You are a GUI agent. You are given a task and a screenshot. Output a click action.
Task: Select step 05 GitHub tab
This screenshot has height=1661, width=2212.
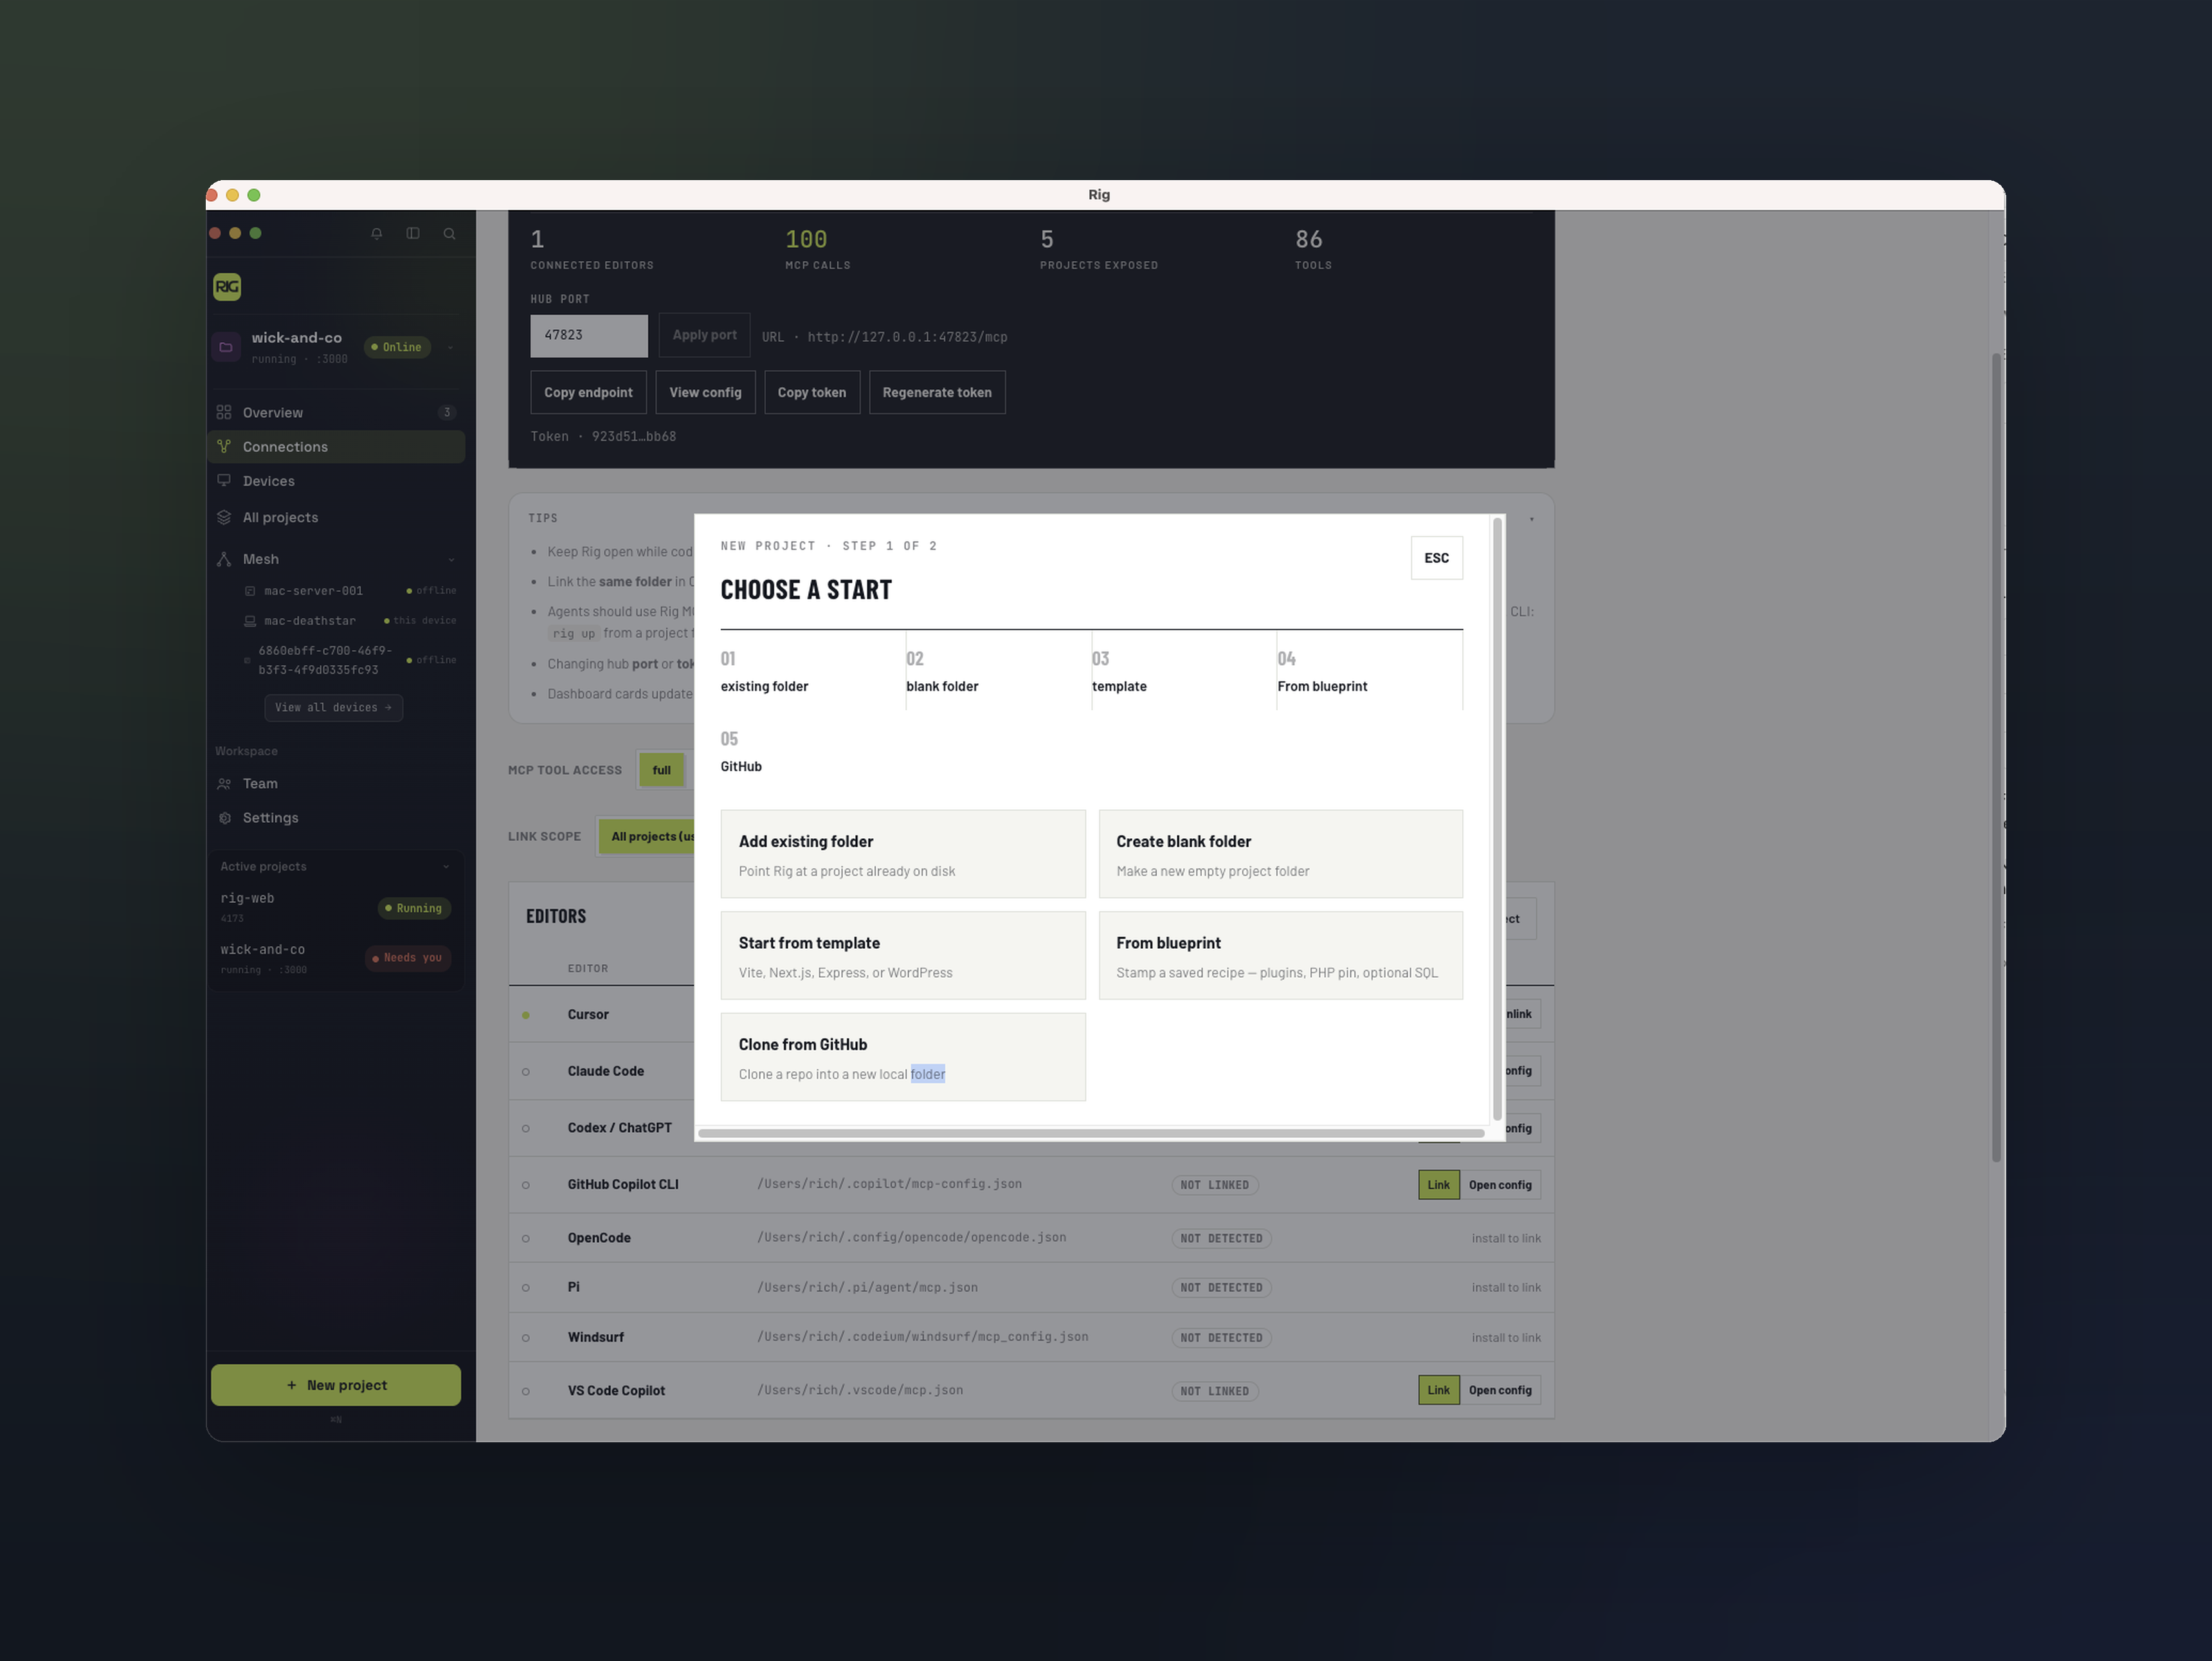pyautogui.click(x=812, y=751)
